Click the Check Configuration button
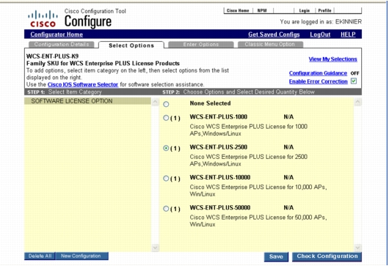Image resolution: width=389 pixels, height=266 pixels. (x=327, y=256)
